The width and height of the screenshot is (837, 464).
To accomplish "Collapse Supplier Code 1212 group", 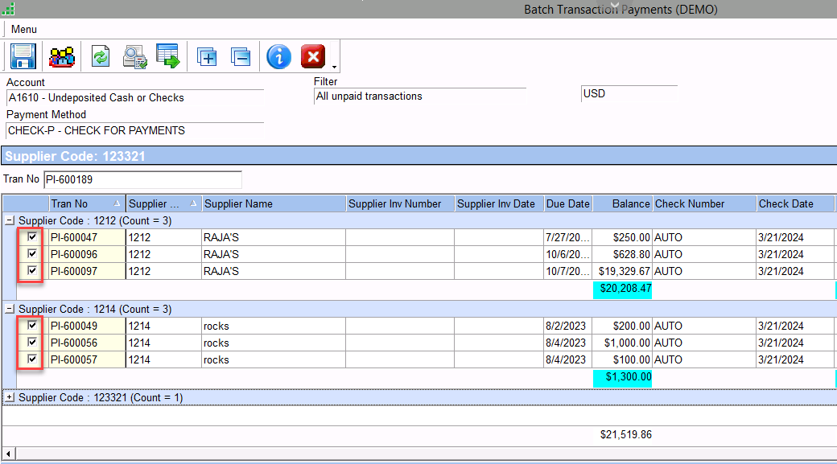I will pyautogui.click(x=10, y=220).
